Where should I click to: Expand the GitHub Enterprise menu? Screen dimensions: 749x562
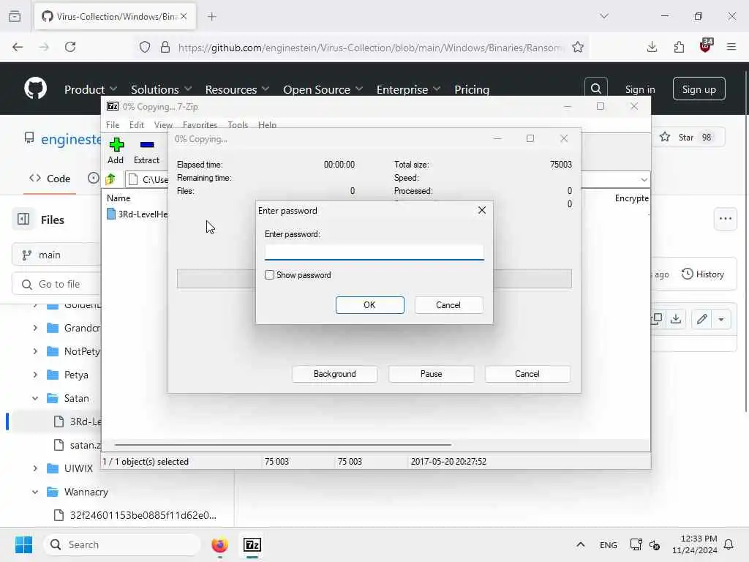click(x=408, y=89)
